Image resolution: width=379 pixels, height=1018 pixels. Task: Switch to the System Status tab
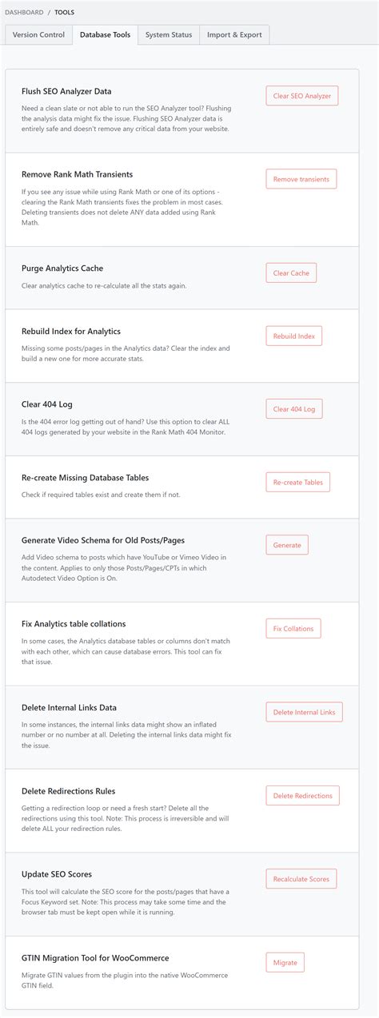coord(169,35)
